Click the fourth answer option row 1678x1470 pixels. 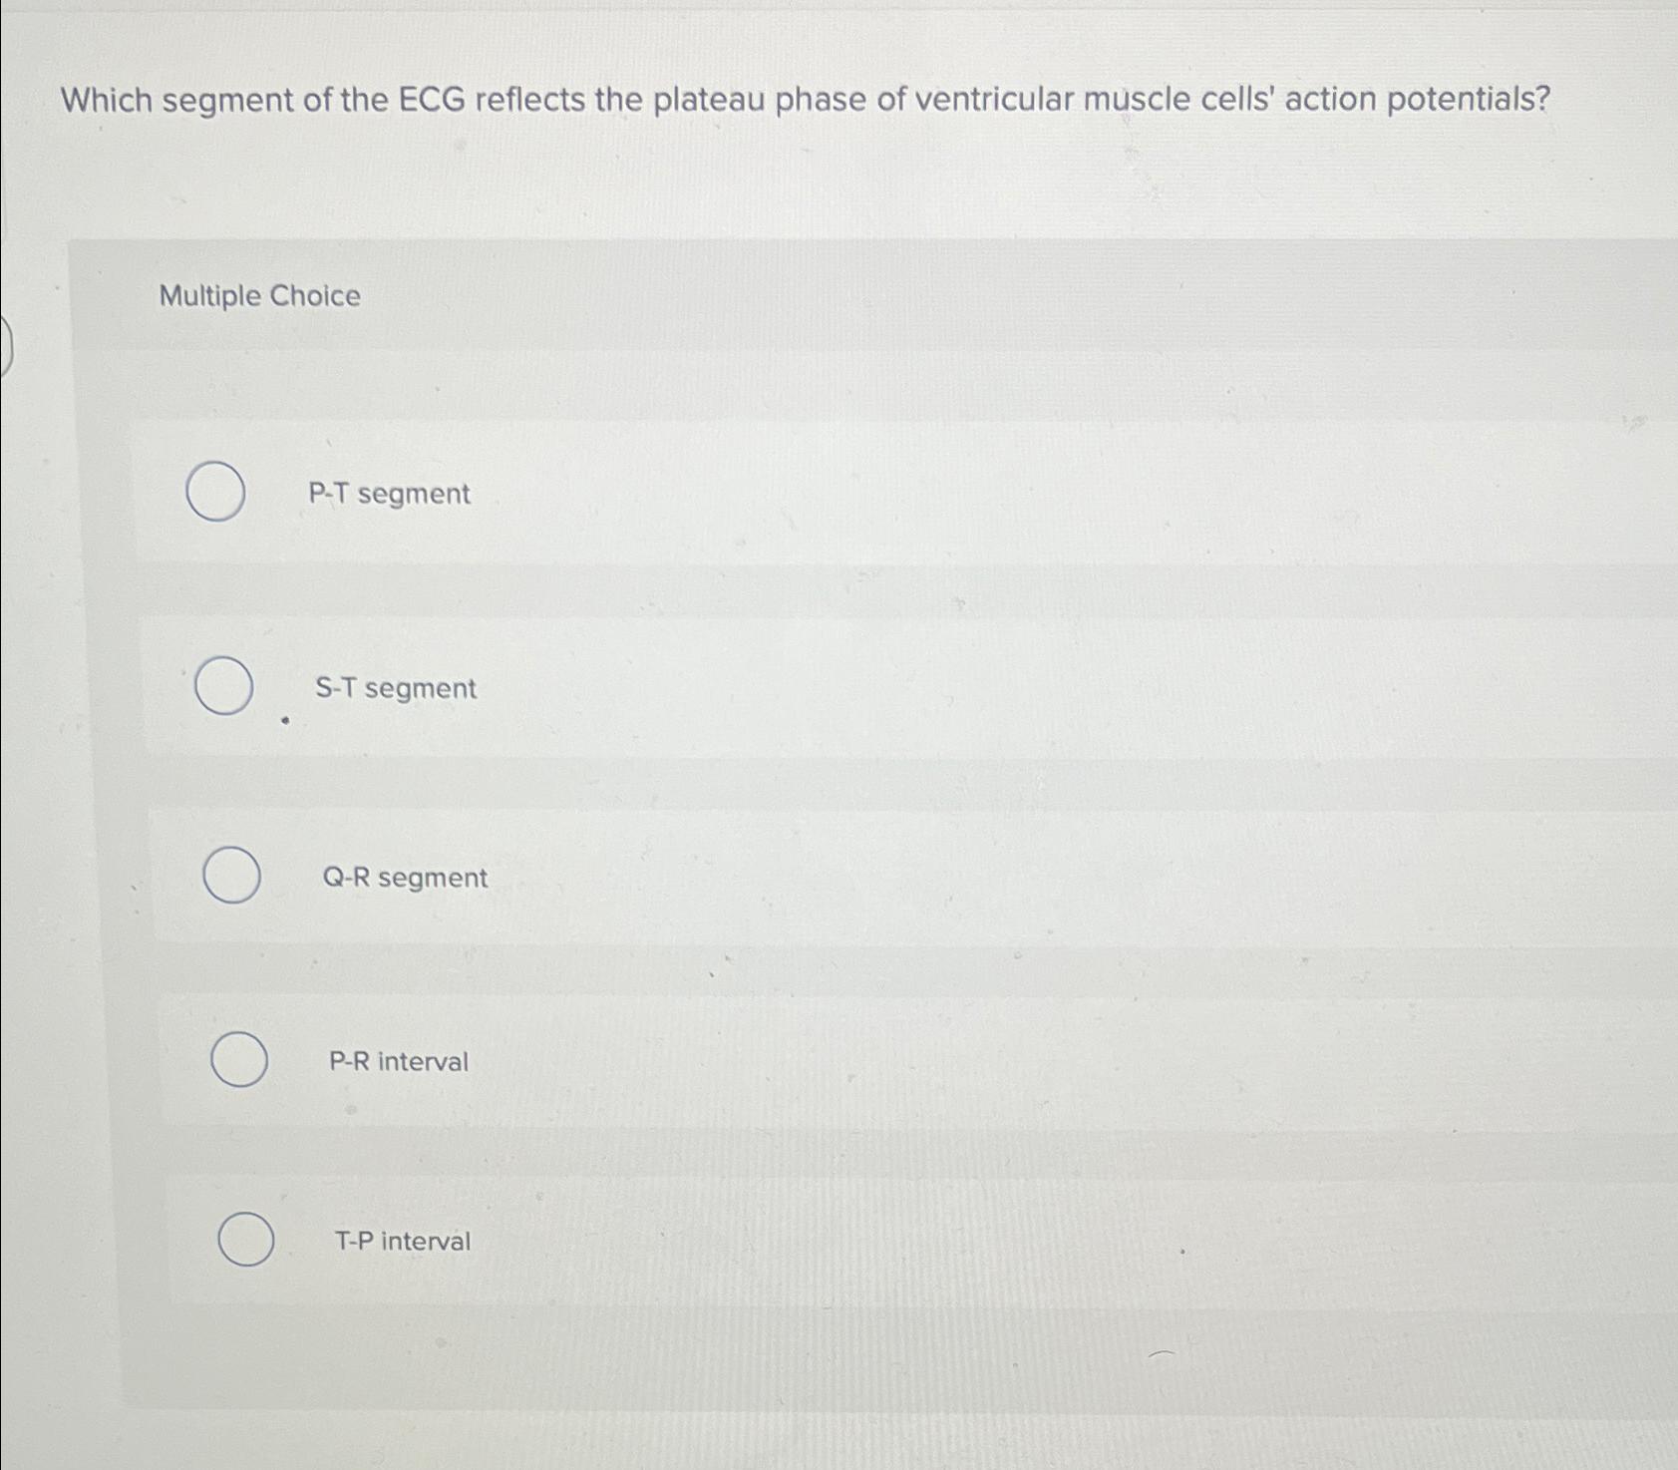[698, 1060]
